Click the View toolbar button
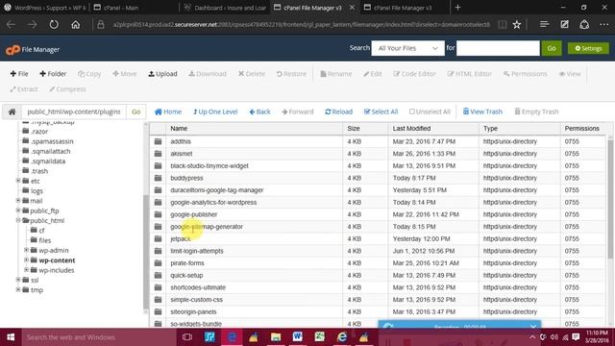 pyautogui.click(x=570, y=74)
